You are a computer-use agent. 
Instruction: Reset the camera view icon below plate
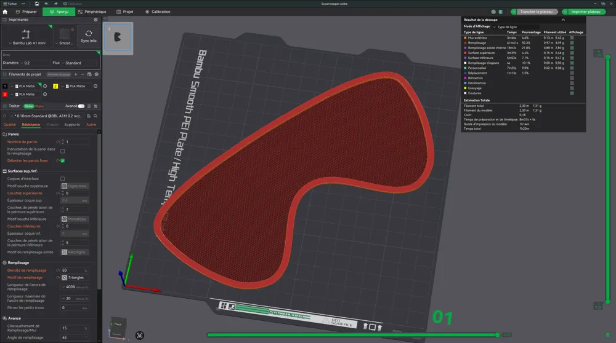[139, 335]
